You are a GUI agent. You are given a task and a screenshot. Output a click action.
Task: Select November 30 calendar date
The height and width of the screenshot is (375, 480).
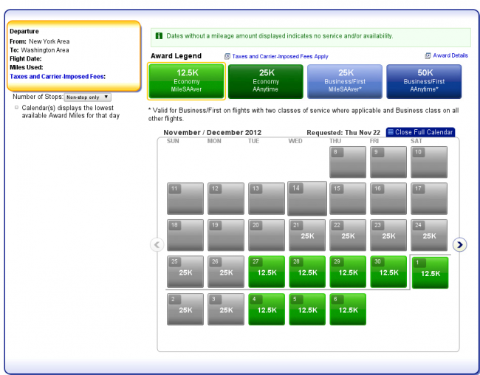point(388,272)
